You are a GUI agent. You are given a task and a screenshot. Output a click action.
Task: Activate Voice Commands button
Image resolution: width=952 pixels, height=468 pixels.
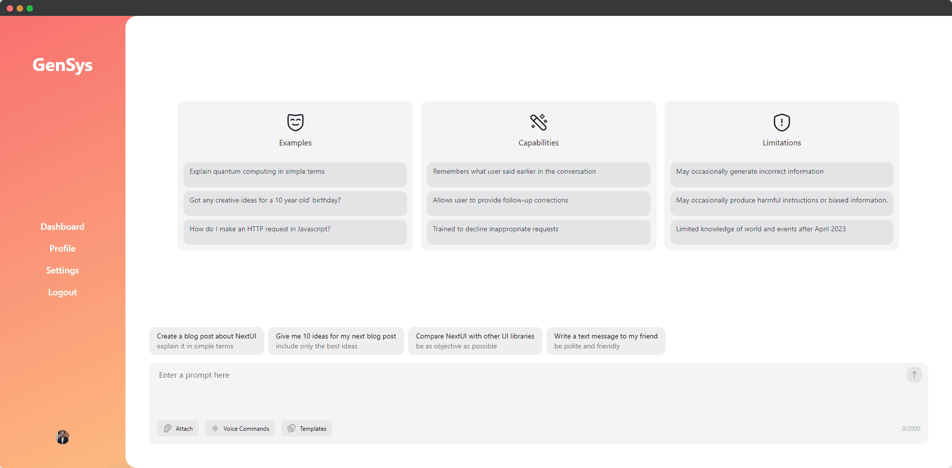coord(240,428)
